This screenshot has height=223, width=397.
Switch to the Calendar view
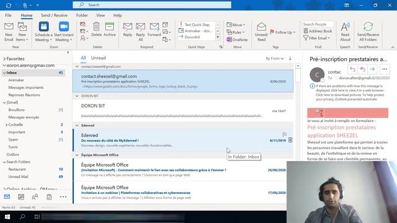tap(21, 197)
